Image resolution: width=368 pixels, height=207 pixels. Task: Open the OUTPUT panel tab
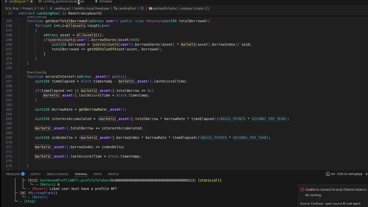36,174
